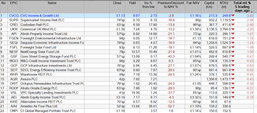The height and width of the screenshot is (113, 257).
Task: Click the -3.83 total return value
Action: click(x=250, y=16)
